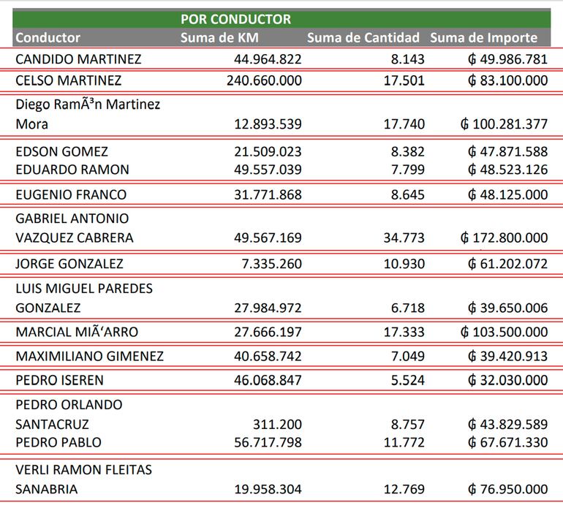
Task: Select VERLI RAMON FLEITAS SANABRIA's importe 76.950.000
Action: point(507,490)
